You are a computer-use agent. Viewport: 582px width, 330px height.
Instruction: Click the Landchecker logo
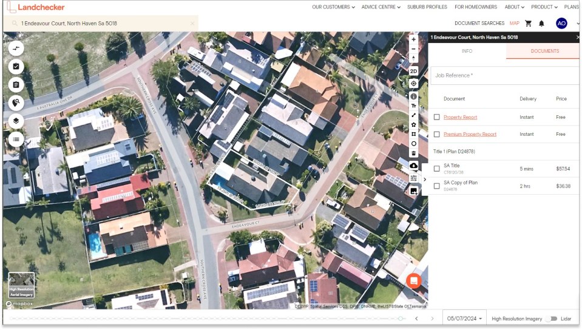click(36, 7)
